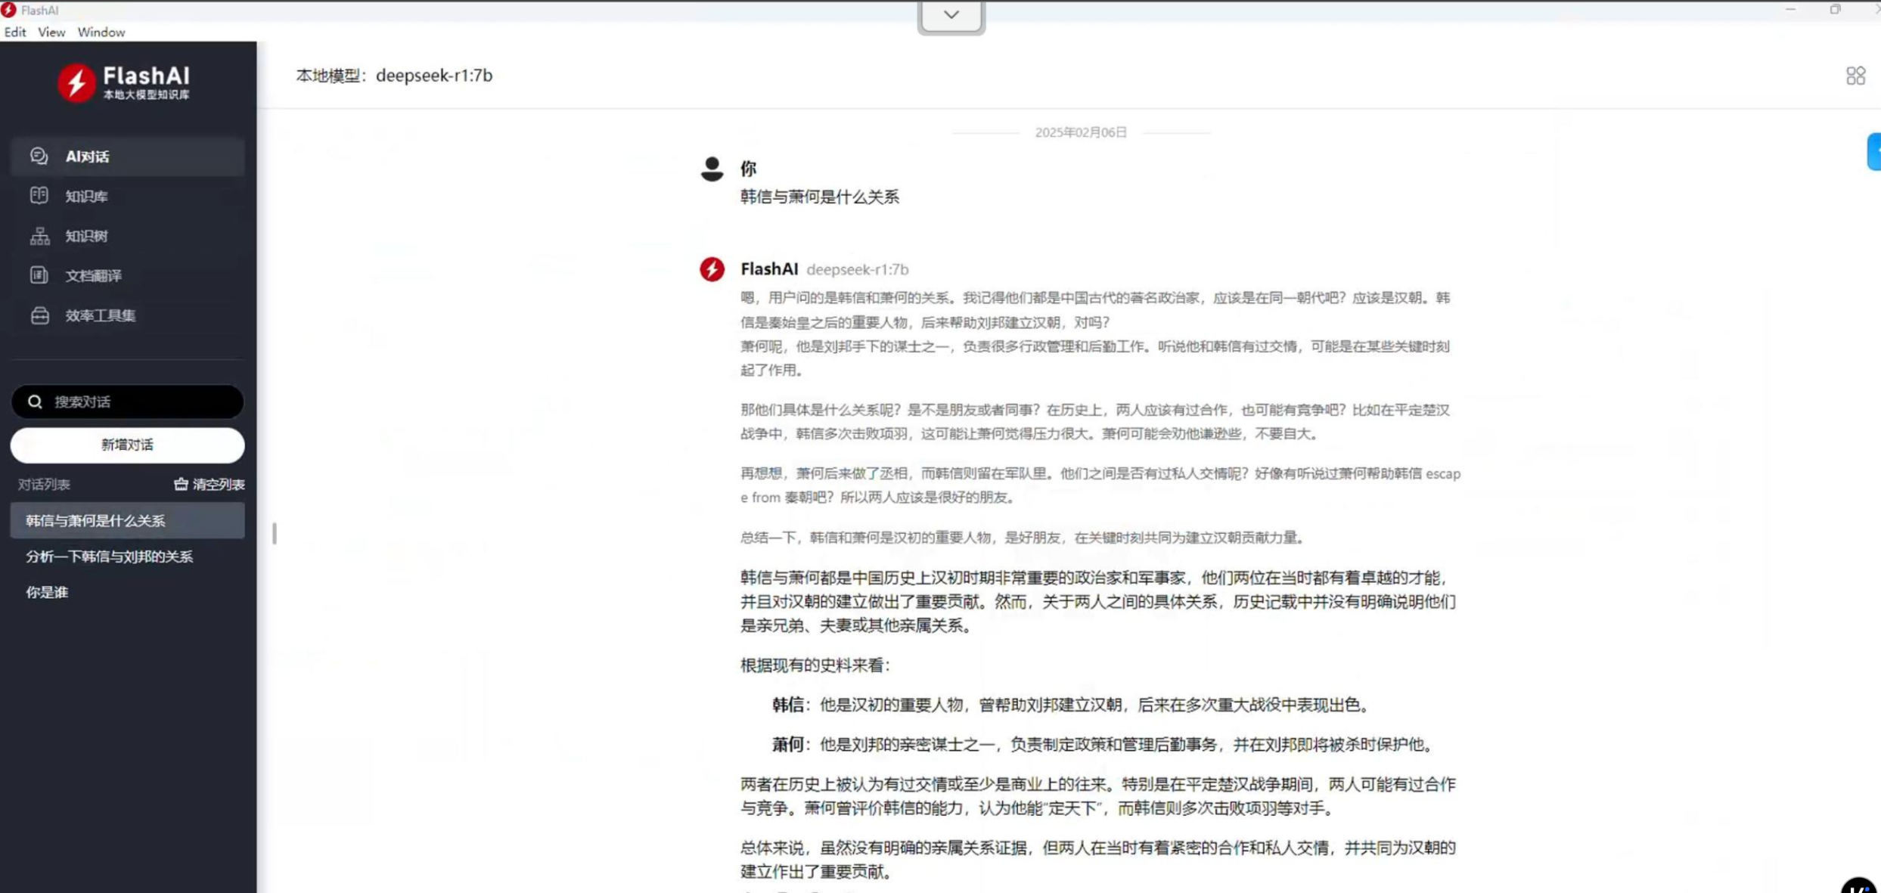
Task: Click the magnifier icon in the search bar
Action: pos(35,402)
